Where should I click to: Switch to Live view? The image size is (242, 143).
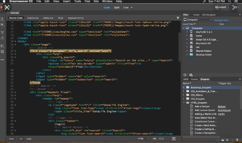coord(126,7)
